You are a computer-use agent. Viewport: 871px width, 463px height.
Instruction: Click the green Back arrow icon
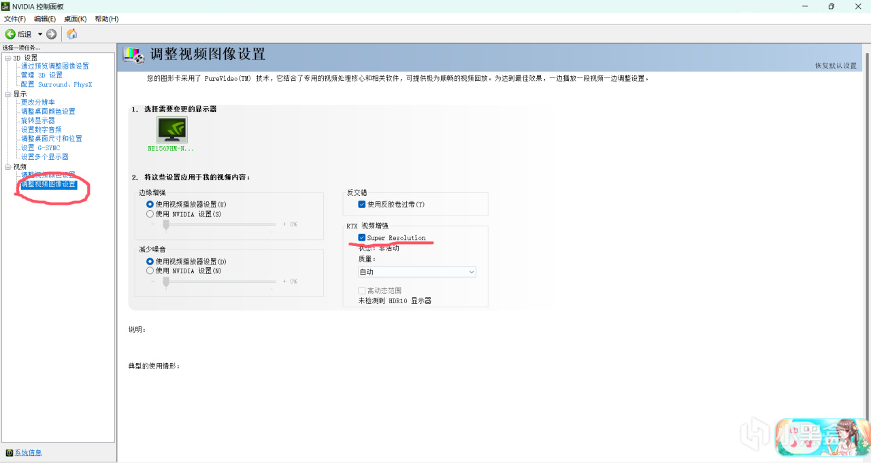pos(10,34)
